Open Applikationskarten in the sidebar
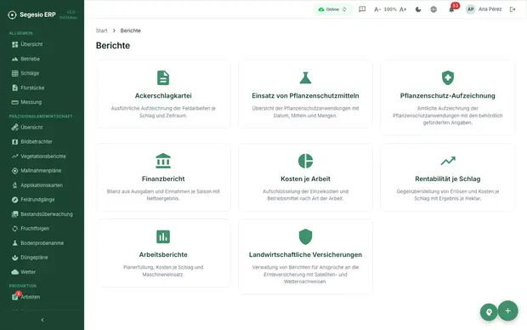 pyautogui.click(x=42, y=185)
